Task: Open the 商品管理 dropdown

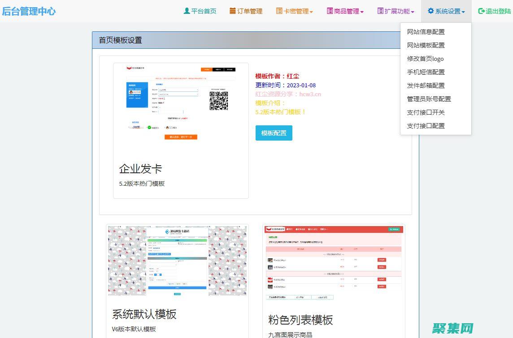Action: [344, 11]
